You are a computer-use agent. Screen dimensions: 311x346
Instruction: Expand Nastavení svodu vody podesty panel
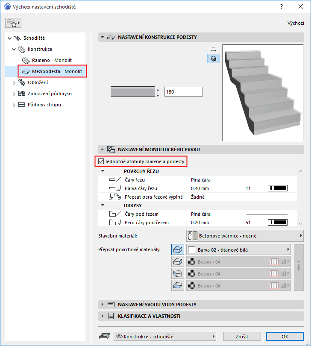[x=102, y=305]
